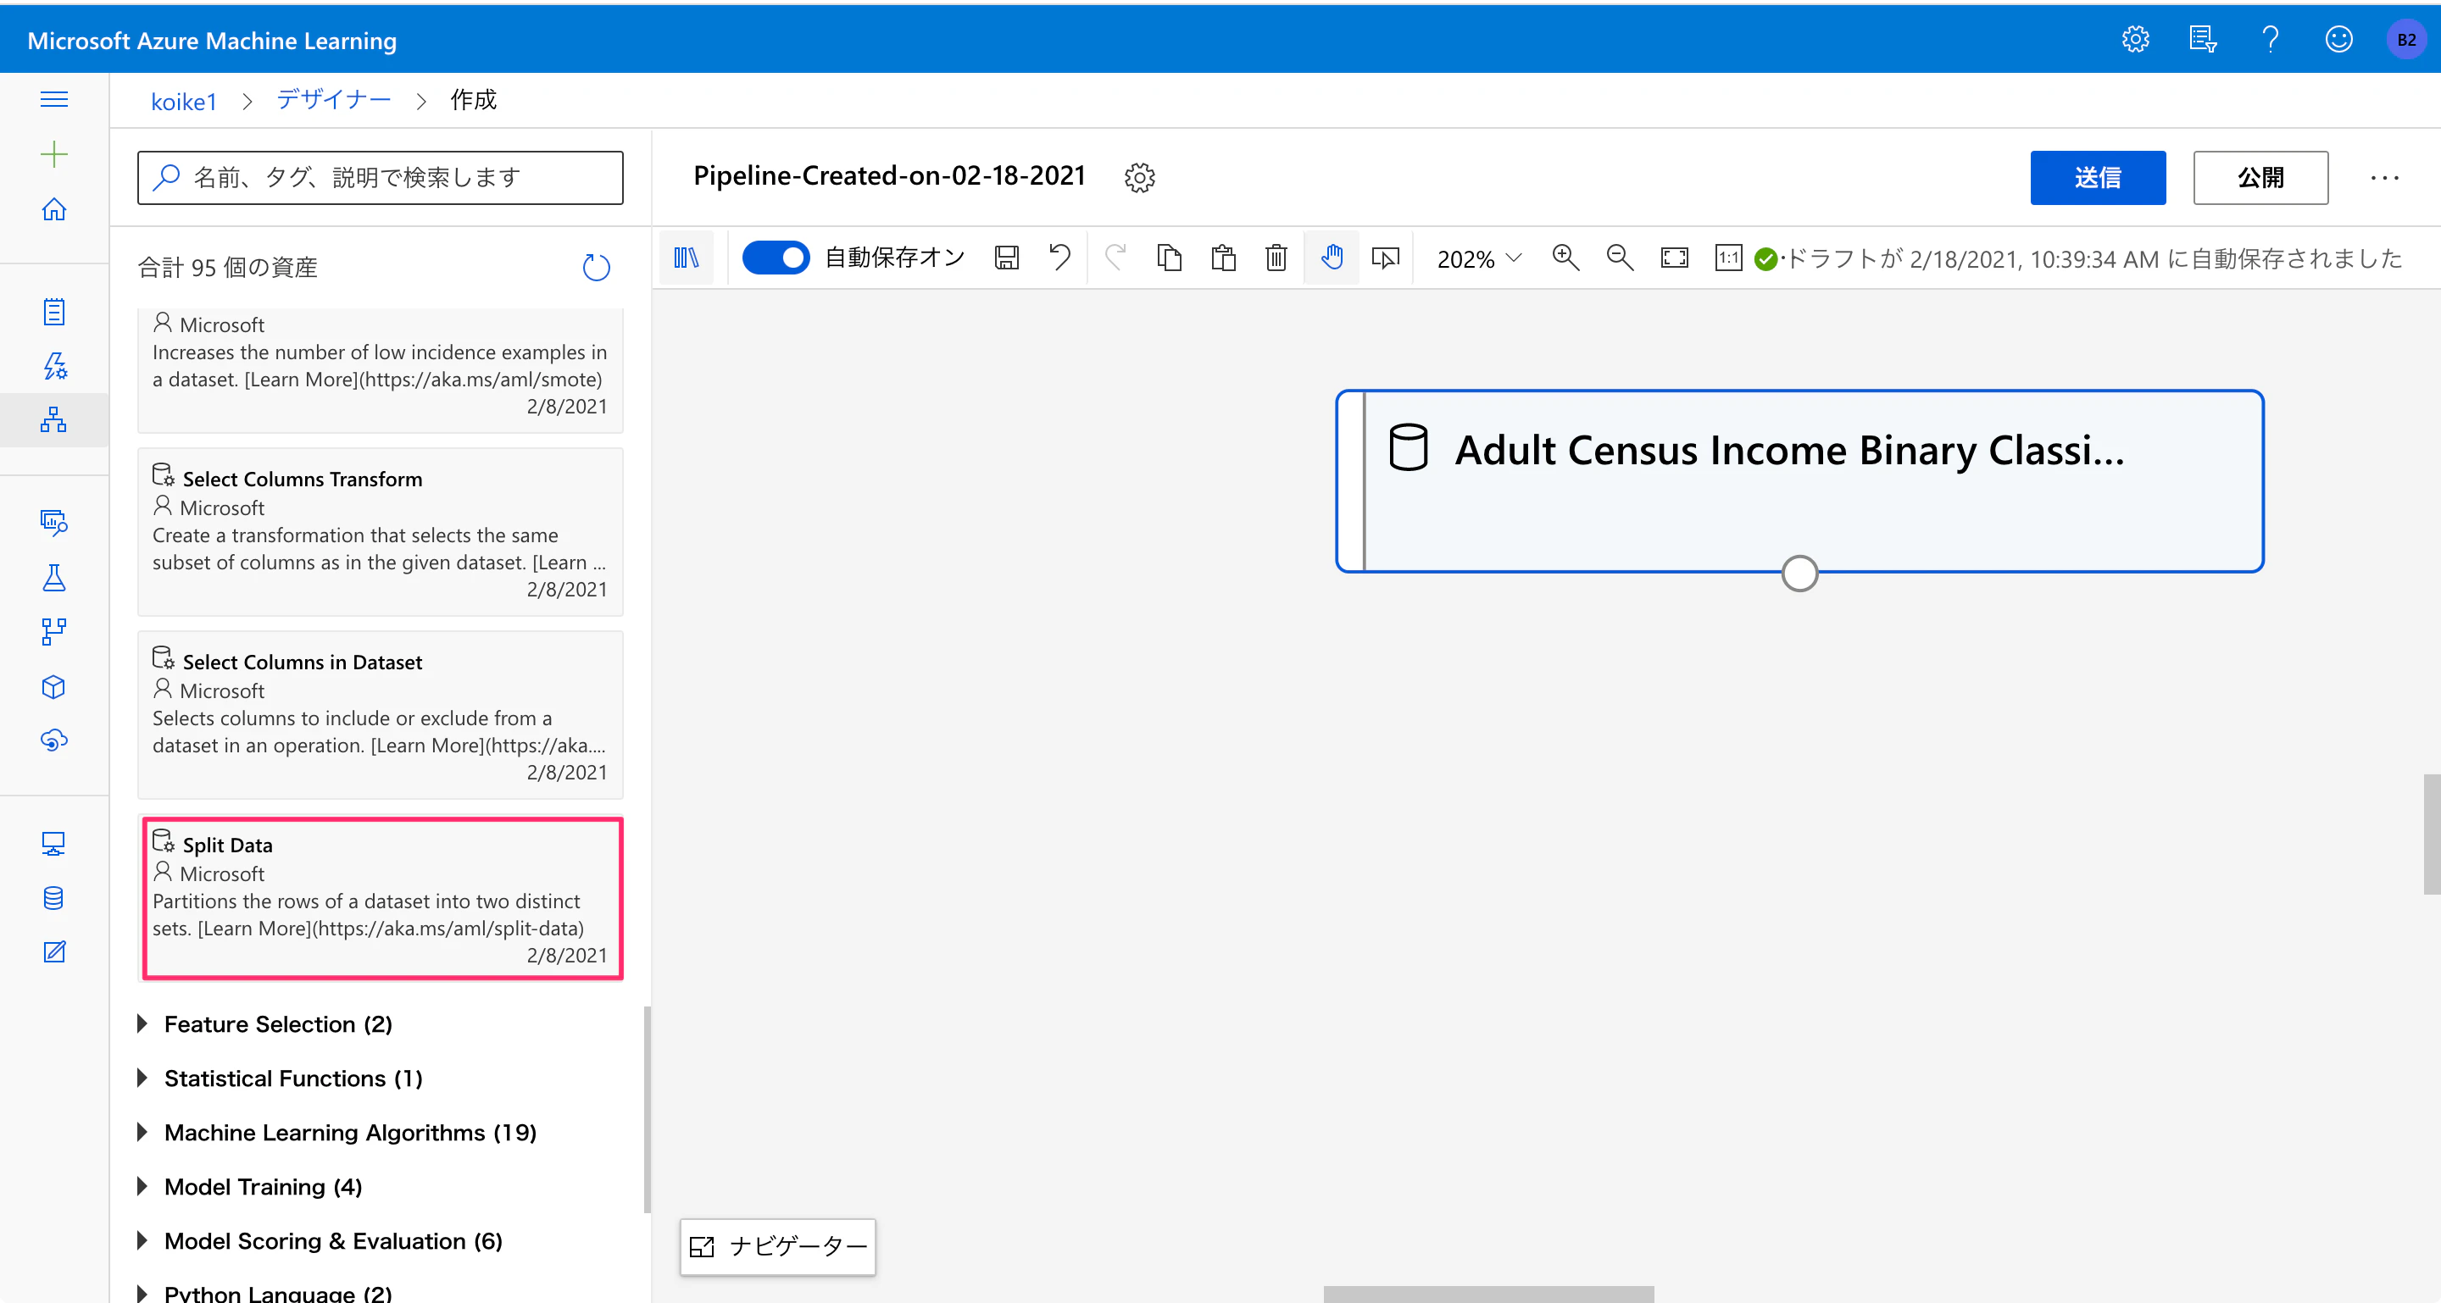Activate the hand pan tool
Screen dimensions: 2441x1303
[1332, 258]
